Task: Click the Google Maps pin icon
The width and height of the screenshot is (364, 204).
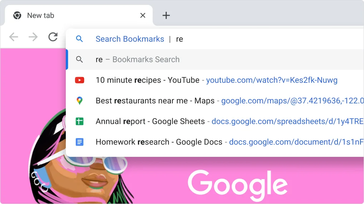Action: pos(79,101)
